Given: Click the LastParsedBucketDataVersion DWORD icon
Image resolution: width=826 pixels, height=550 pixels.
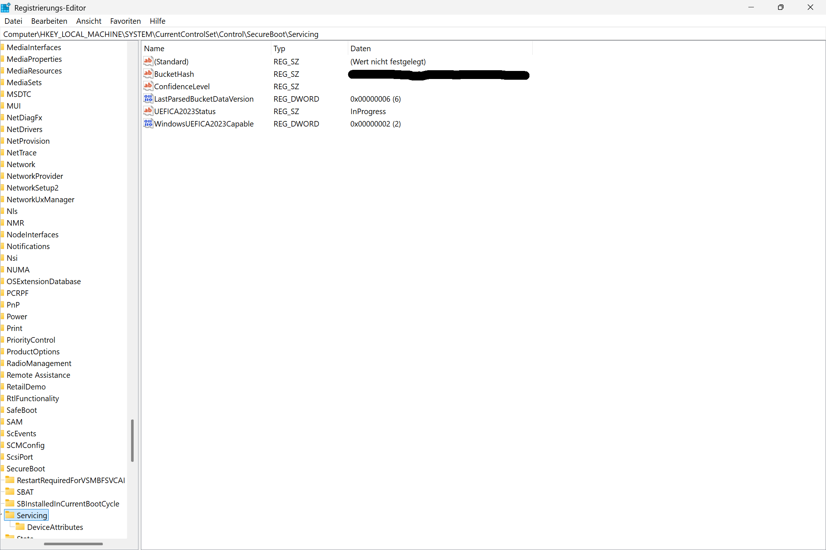Looking at the screenshot, I should pyautogui.click(x=148, y=99).
